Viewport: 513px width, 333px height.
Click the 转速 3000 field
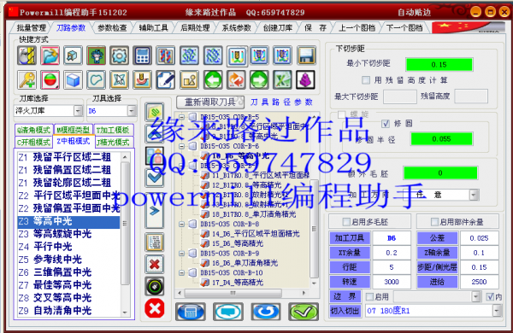tap(392, 282)
